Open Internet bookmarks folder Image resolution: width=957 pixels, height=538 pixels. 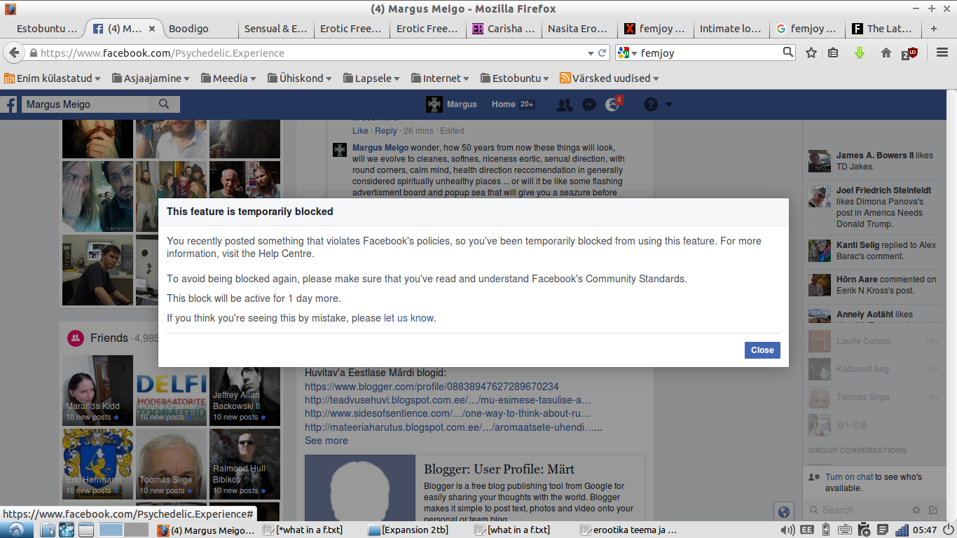click(x=440, y=78)
